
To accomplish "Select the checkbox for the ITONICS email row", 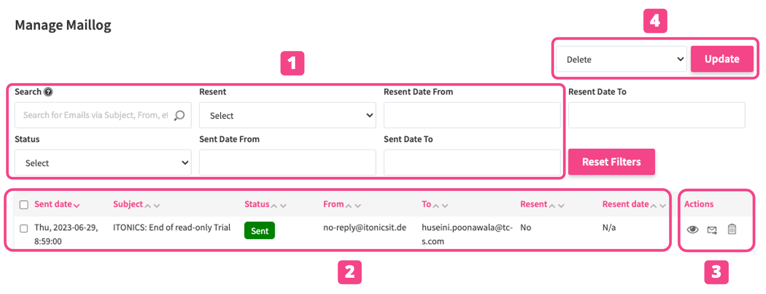I will tap(24, 229).
